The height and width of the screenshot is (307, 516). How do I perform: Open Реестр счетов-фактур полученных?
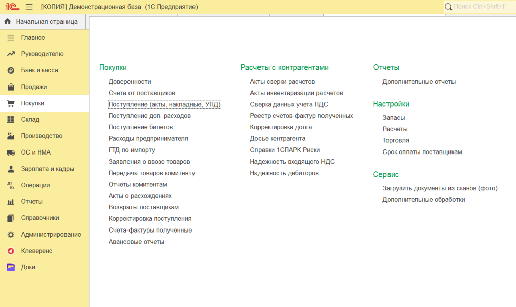[301, 116]
